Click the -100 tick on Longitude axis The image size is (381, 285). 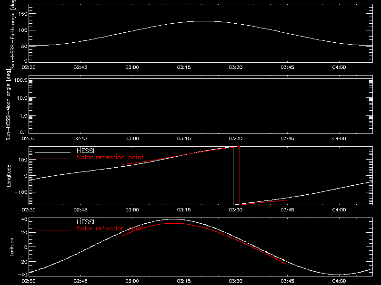pos(21,192)
